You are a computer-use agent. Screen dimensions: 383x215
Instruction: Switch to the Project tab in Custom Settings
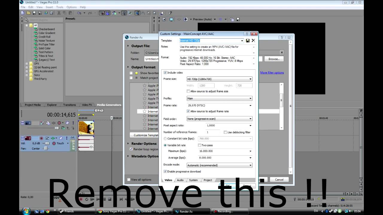pos(208,180)
